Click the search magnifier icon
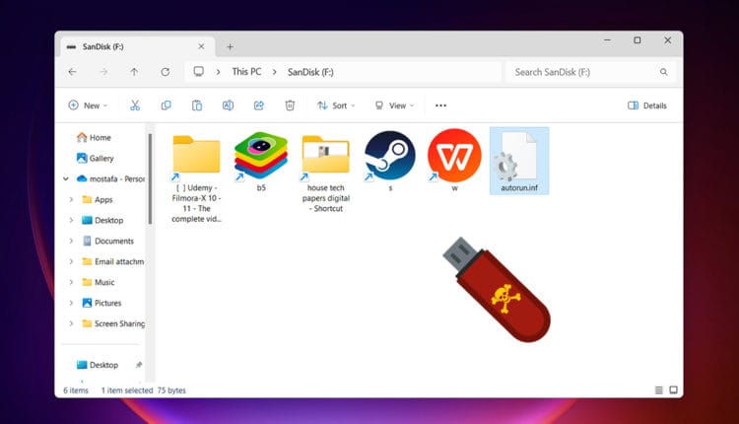 [663, 72]
